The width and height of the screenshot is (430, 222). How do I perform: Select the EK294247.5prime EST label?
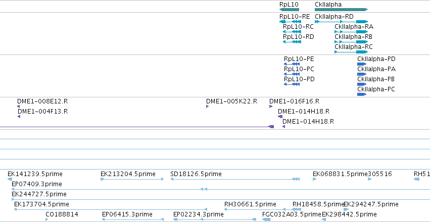[x=371, y=204]
